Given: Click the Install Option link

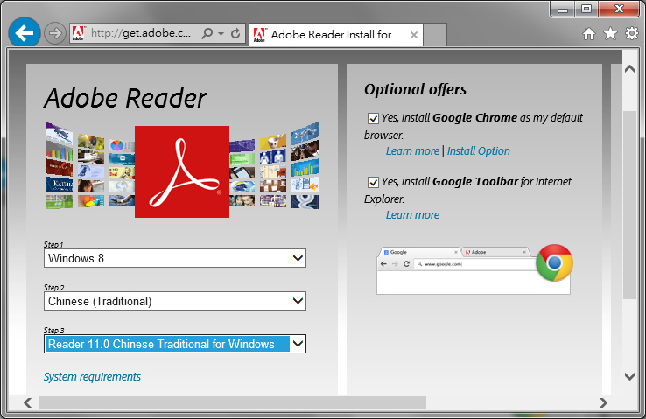Looking at the screenshot, I should [478, 151].
